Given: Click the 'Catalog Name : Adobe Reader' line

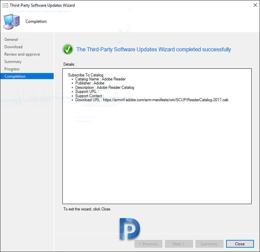Looking at the screenshot, I should coord(100,79).
